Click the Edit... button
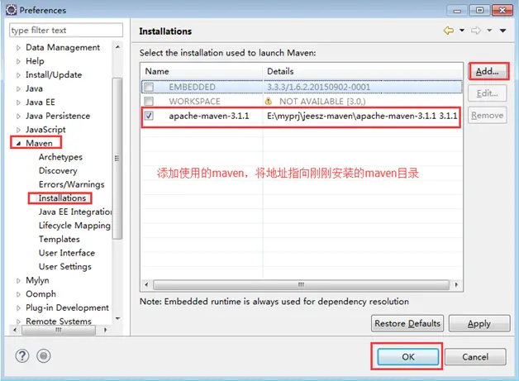519x381 pixels. click(488, 93)
